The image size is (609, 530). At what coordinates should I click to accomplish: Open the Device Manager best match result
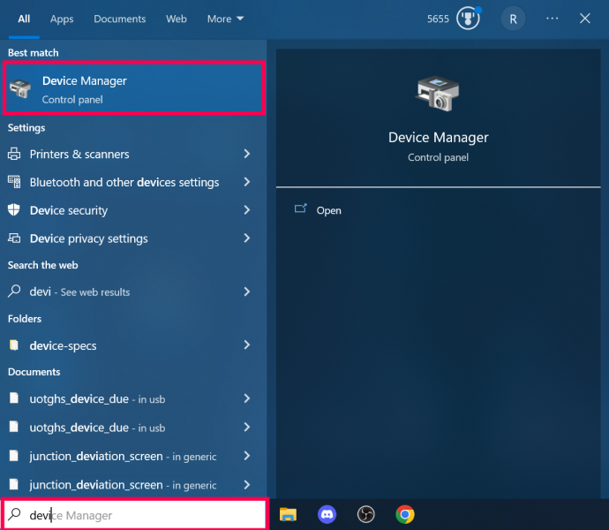coord(134,88)
